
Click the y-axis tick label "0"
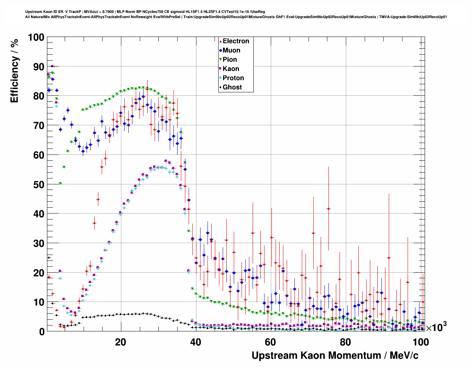click(x=41, y=332)
